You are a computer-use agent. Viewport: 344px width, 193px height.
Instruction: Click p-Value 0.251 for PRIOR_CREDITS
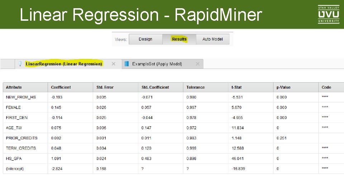pyautogui.click(x=282, y=138)
